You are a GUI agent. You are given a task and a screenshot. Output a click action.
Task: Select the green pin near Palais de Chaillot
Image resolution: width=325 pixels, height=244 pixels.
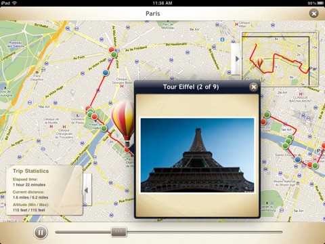point(104,129)
